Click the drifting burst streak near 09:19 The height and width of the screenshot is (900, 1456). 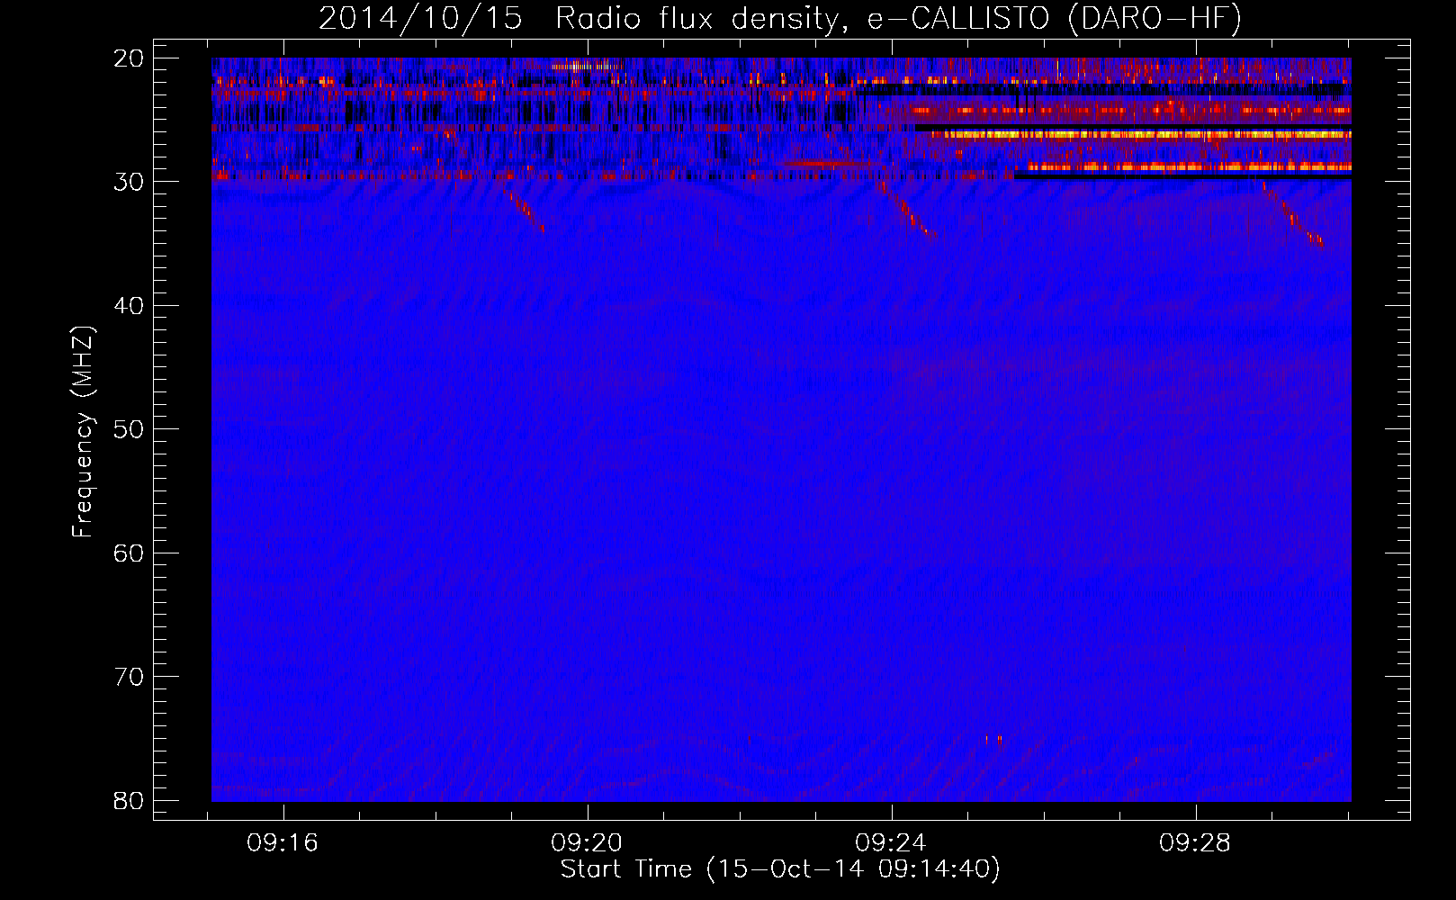tap(524, 210)
